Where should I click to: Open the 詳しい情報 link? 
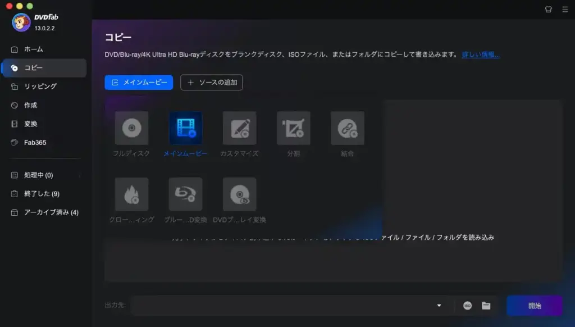coord(480,54)
